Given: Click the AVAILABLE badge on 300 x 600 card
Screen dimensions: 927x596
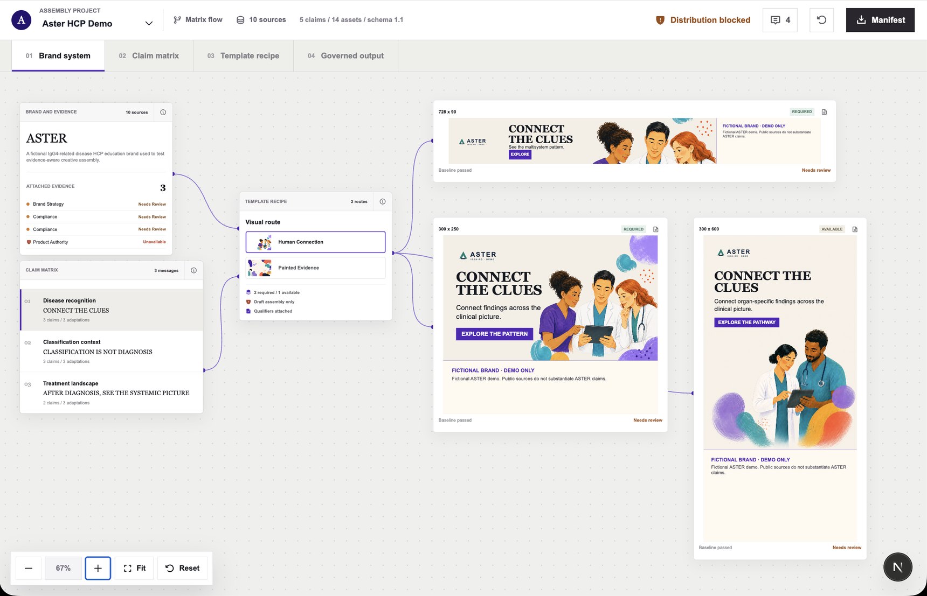Looking at the screenshot, I should (832, 229).
